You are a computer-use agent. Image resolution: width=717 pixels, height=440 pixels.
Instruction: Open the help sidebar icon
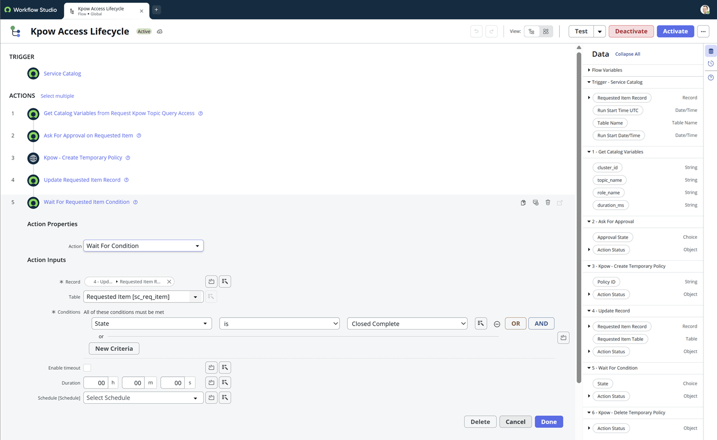click(710, 78)
